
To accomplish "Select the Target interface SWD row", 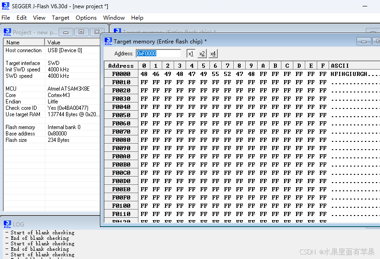I will click(52, 63).
